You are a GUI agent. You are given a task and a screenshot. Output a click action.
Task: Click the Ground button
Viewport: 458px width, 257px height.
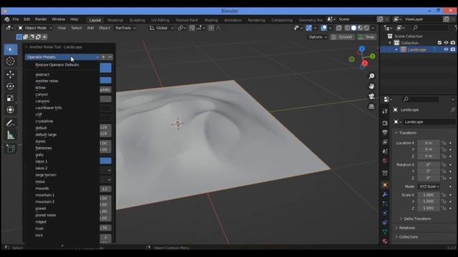(342, 37)
